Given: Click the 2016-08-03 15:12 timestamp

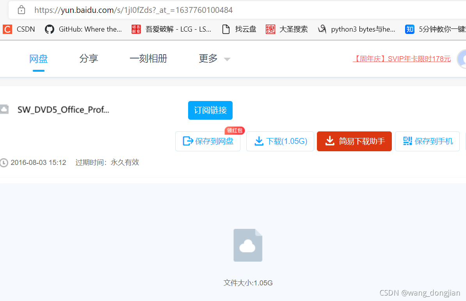Looking at the screenshot, I should (x=38, y=163).
